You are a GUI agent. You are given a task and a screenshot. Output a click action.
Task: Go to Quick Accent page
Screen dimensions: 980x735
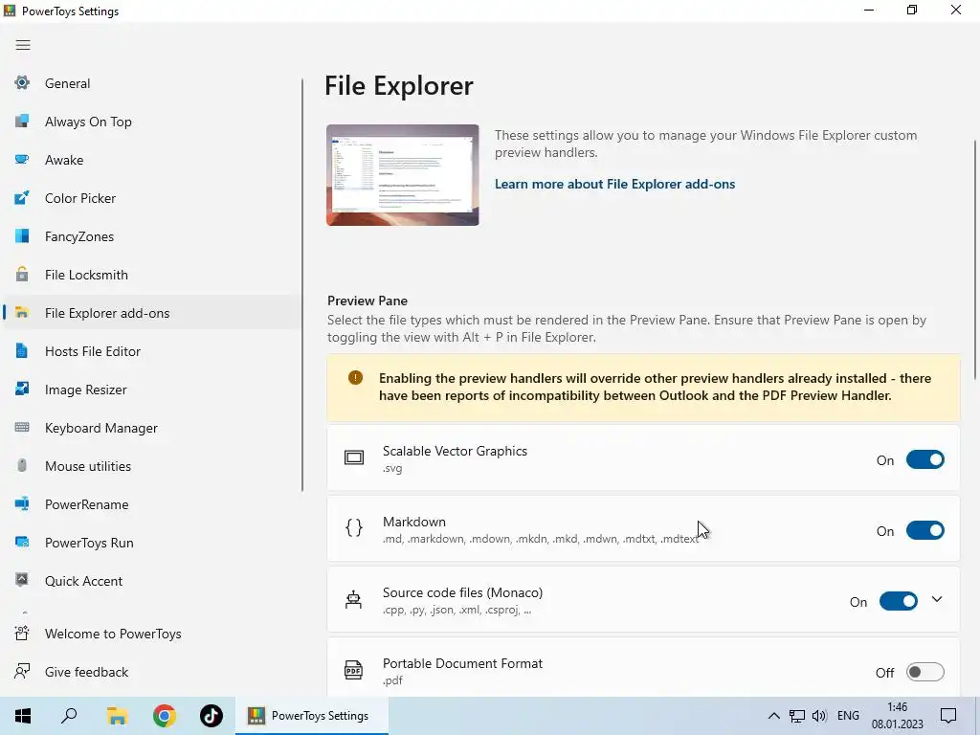point(152,581)
